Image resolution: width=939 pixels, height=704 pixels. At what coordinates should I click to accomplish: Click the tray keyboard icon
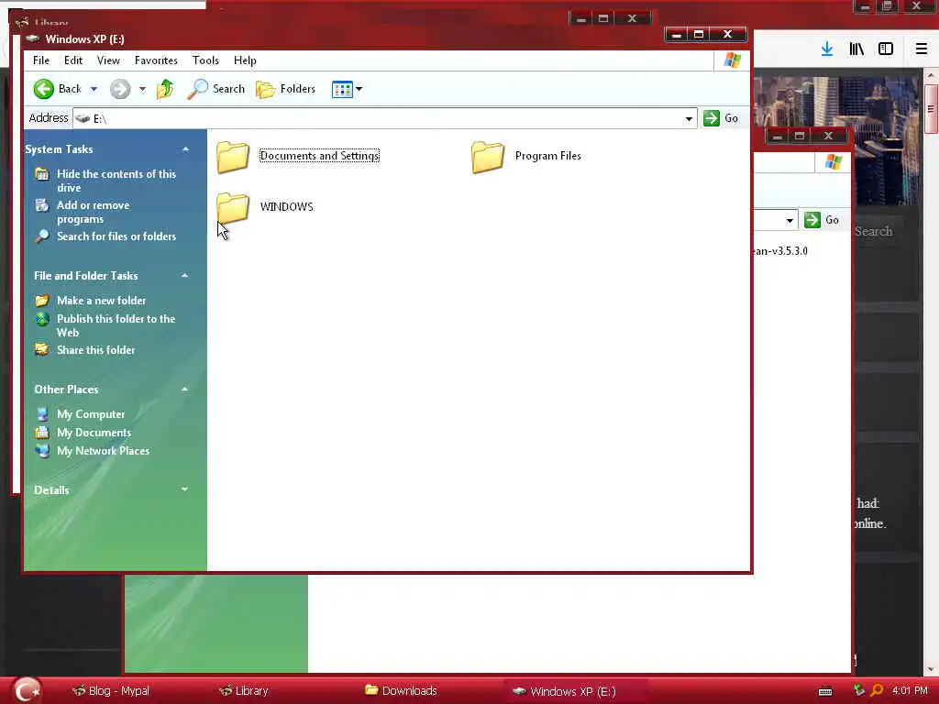click(x=825, y=692)
